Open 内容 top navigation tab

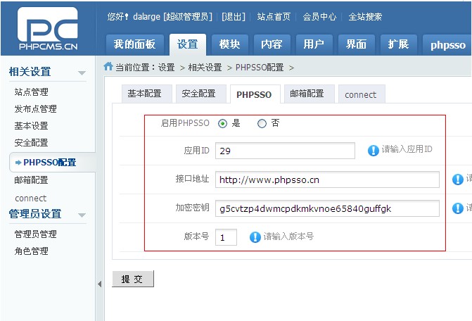click(272, 44)
